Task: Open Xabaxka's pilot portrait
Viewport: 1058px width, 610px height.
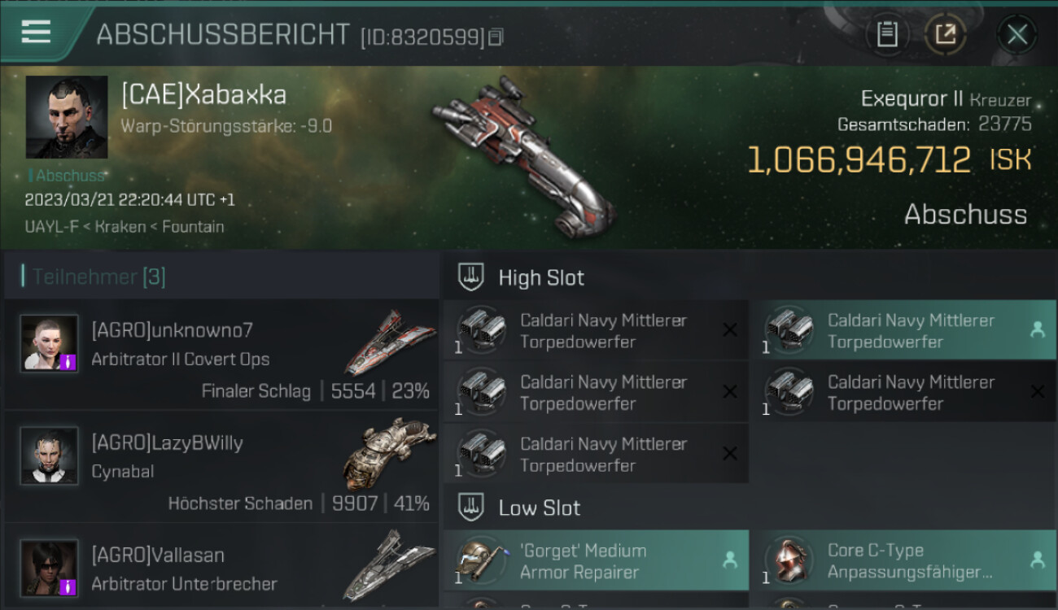Action: click(67, 117)
